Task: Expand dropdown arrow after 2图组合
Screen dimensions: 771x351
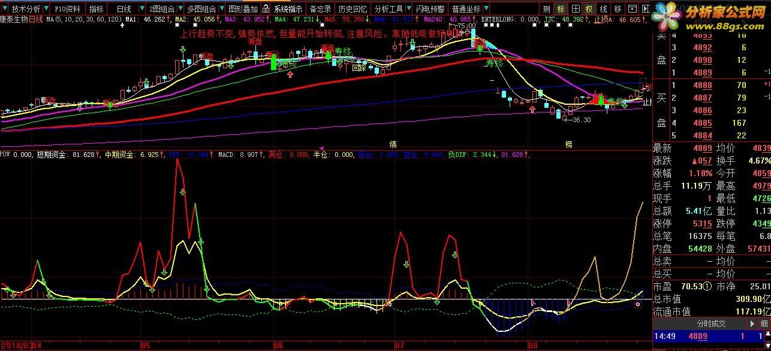Action: [x=180, y=9]
